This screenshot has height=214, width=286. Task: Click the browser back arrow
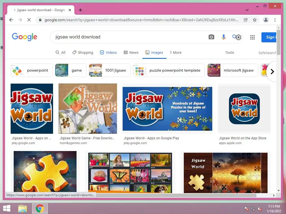pyautogui.click(x=11, y=20)
